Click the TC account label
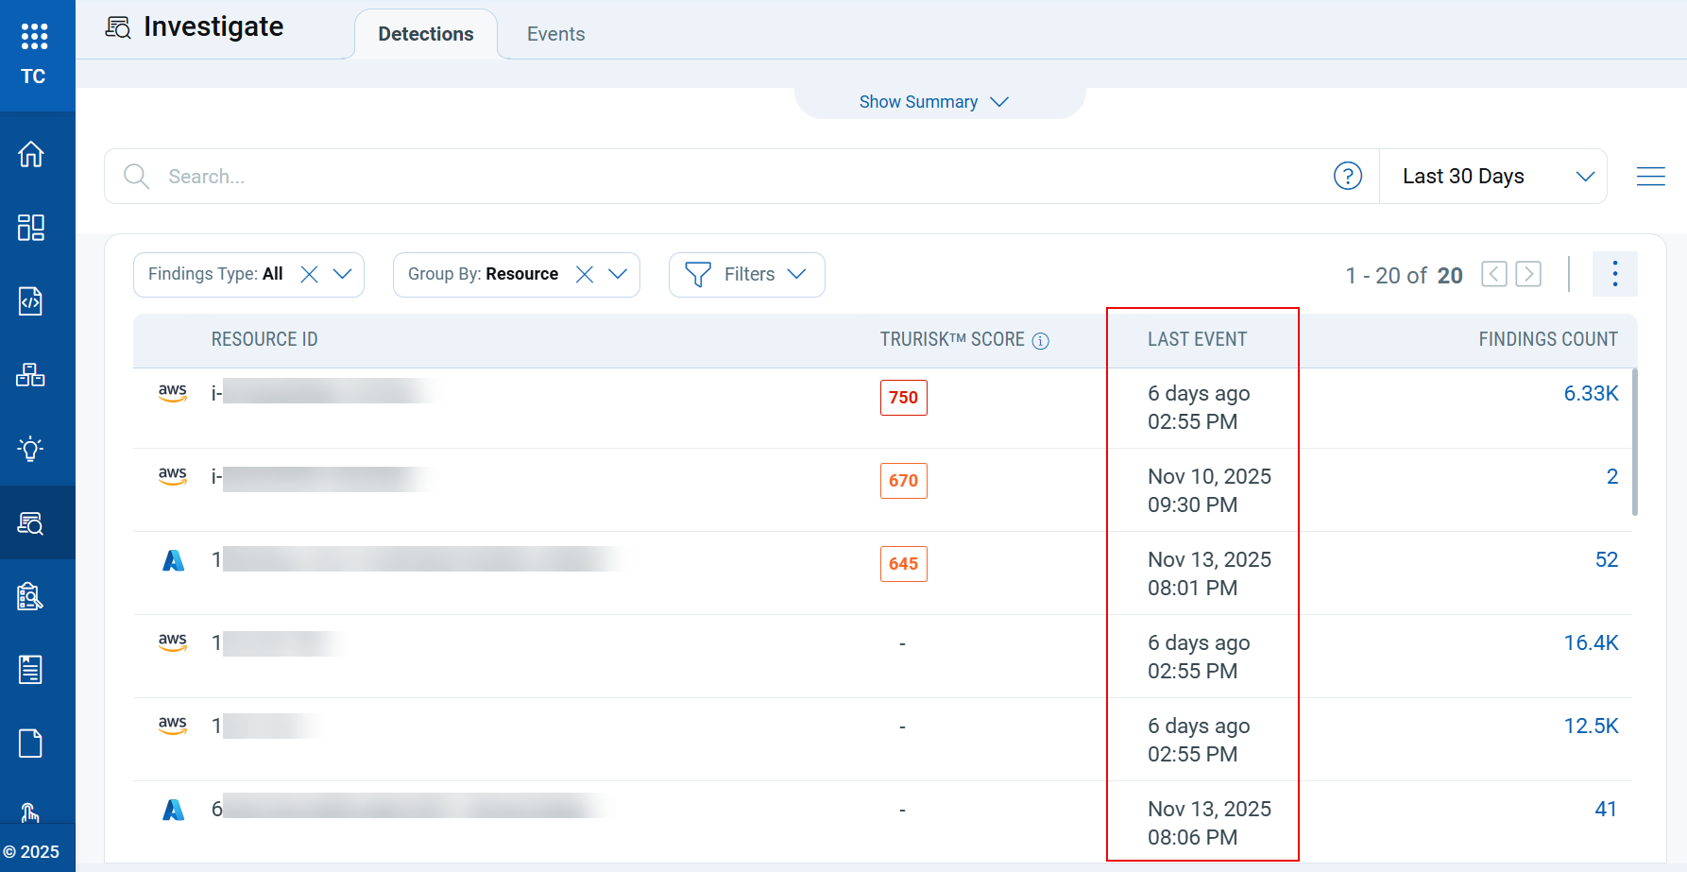Screen dimensions: 1687x872 [33, 77]
